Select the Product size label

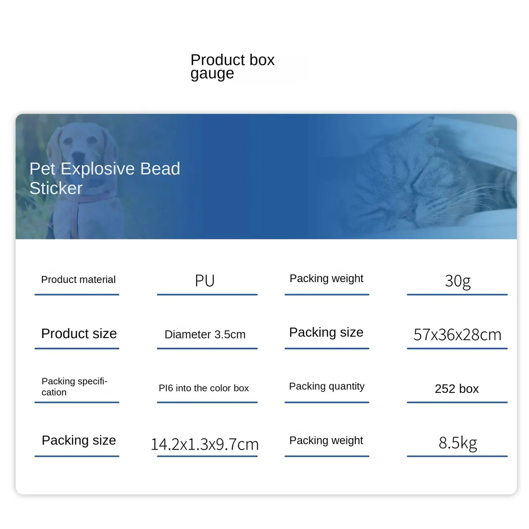coord(79,334)
